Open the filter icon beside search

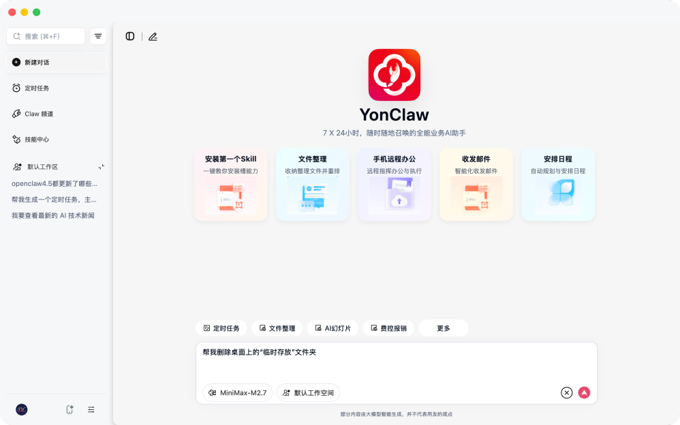(98, 36)
